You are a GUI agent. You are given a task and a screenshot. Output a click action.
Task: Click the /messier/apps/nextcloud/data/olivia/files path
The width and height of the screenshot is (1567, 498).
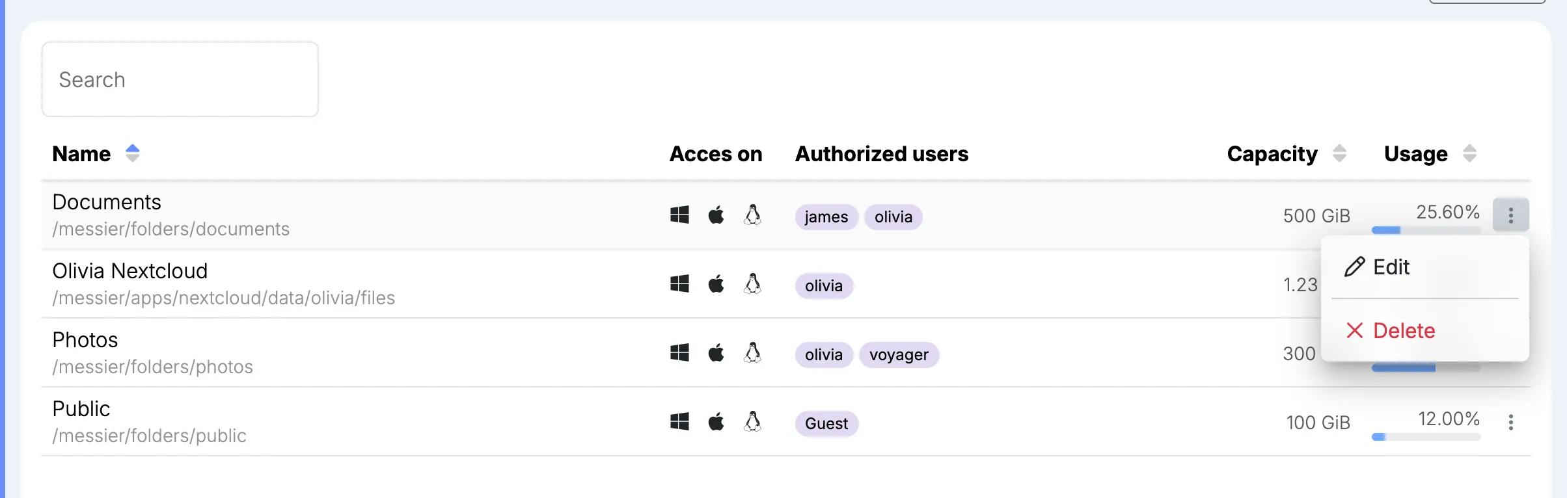pyautogui.click(x=224, y=298)
